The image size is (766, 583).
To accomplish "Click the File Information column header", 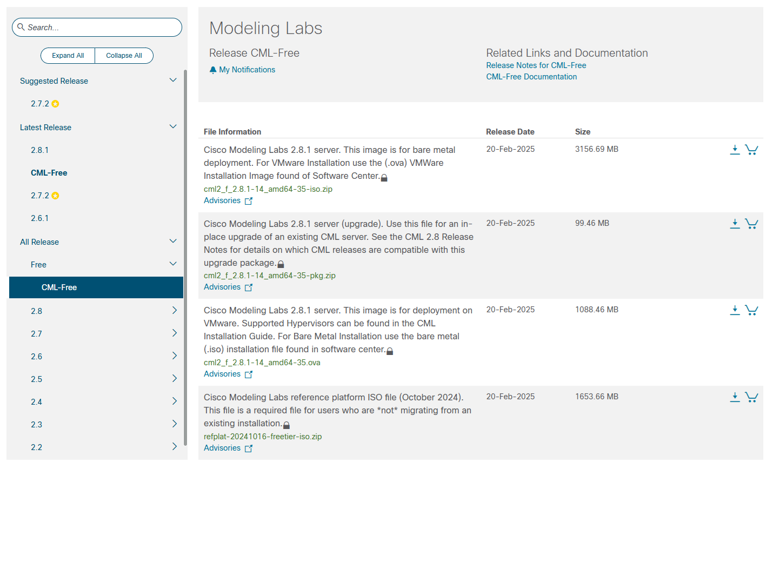I will 232,132.
